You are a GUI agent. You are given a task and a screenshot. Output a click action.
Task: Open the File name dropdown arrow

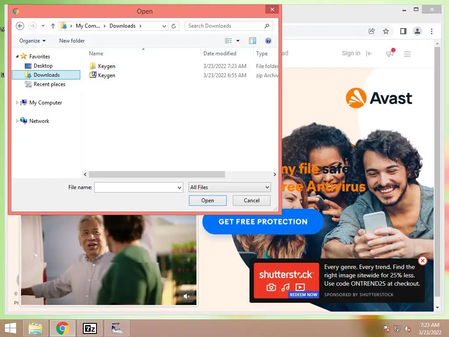tap(179, 187)
